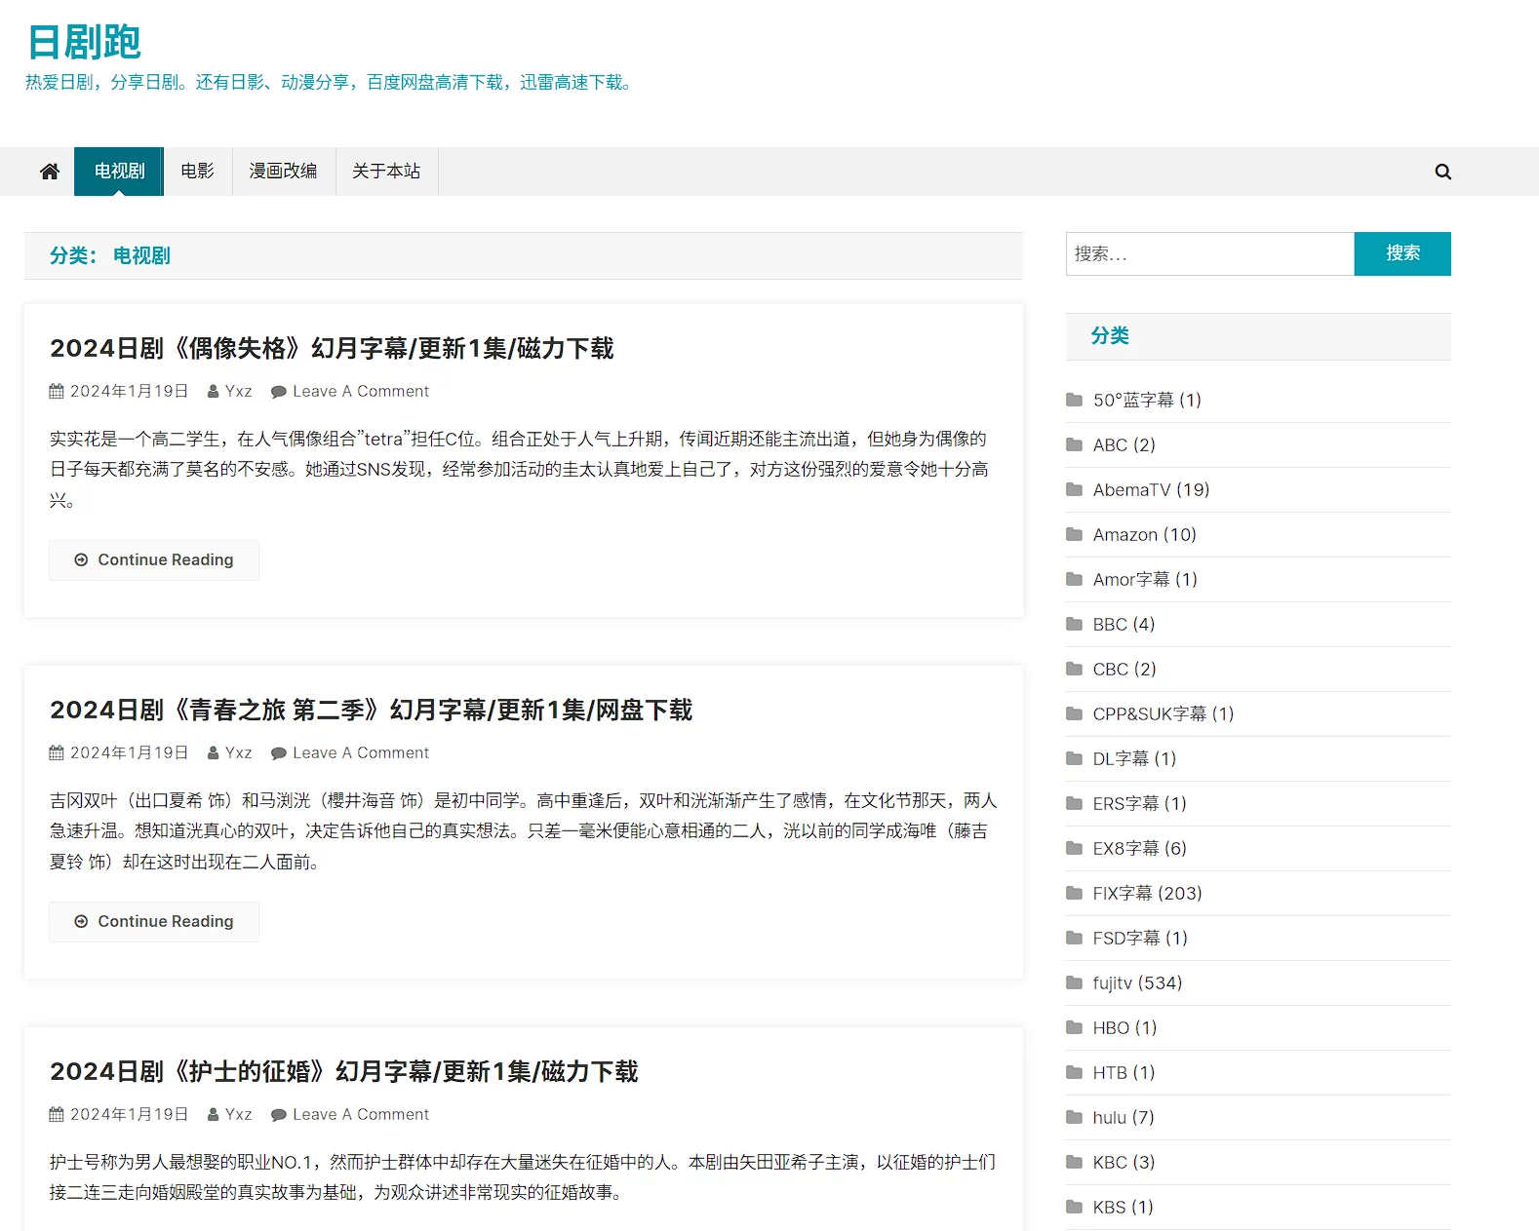The image size is (1539, 1231).
Task: Go to the 关于本站 page
Action: pyautogui.click(x=386, y=172)
